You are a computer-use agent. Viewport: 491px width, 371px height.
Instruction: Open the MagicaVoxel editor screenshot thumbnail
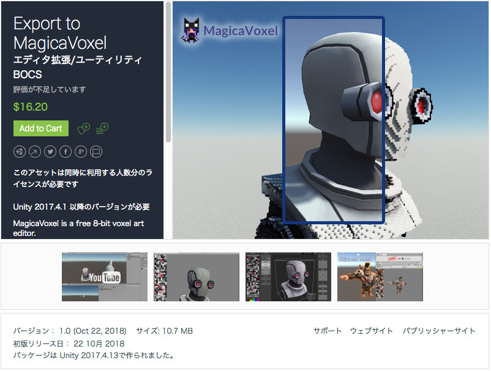[x=288, y=277]
